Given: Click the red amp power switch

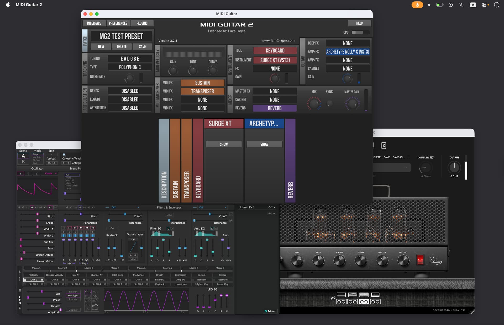Looking at the screenshot, I should click(x=420, y=260).
